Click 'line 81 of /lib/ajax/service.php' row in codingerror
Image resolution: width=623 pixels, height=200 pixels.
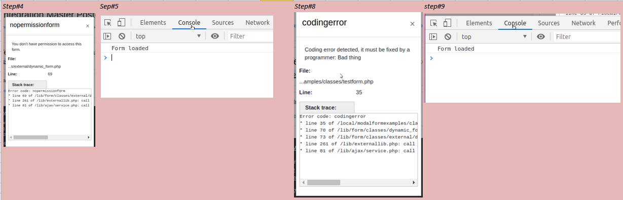click(x=357, y=151)
